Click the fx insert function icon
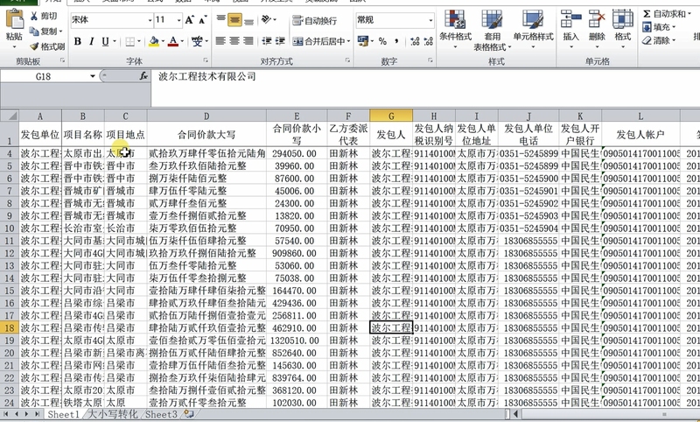This screenshot has height=422, width=700. click(x=143, y=76)
